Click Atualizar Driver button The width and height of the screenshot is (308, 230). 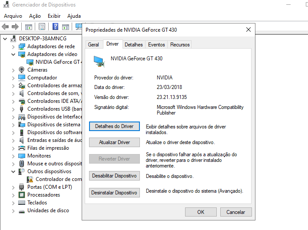pyautogui.click(x=114, y=142)
